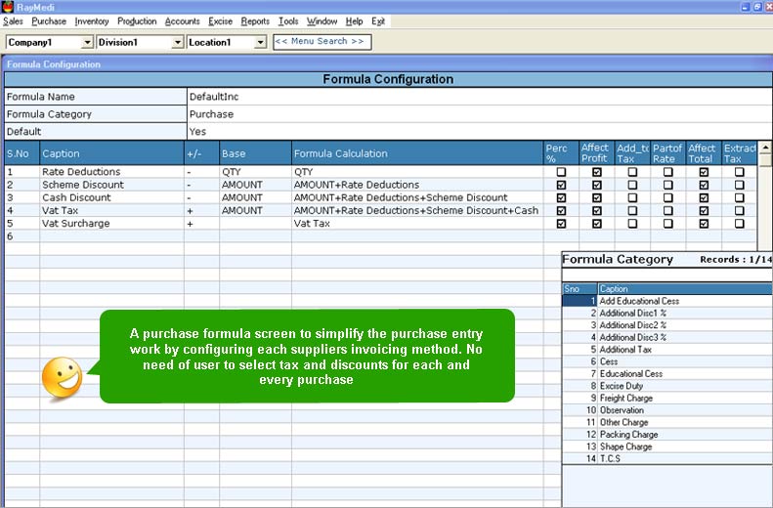Open the Production menu

coord(137,21)
